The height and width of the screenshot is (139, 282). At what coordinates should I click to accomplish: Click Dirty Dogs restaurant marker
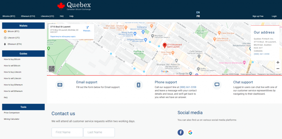pos(173,53)
